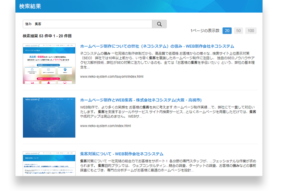Set results per page to 20
281x191 pixels.
227,31
